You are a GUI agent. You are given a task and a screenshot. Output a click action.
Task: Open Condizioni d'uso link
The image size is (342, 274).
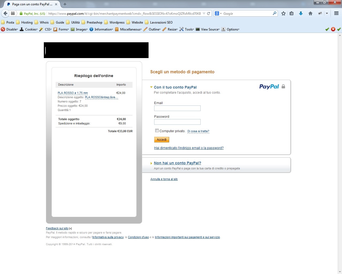coord(138,237)
